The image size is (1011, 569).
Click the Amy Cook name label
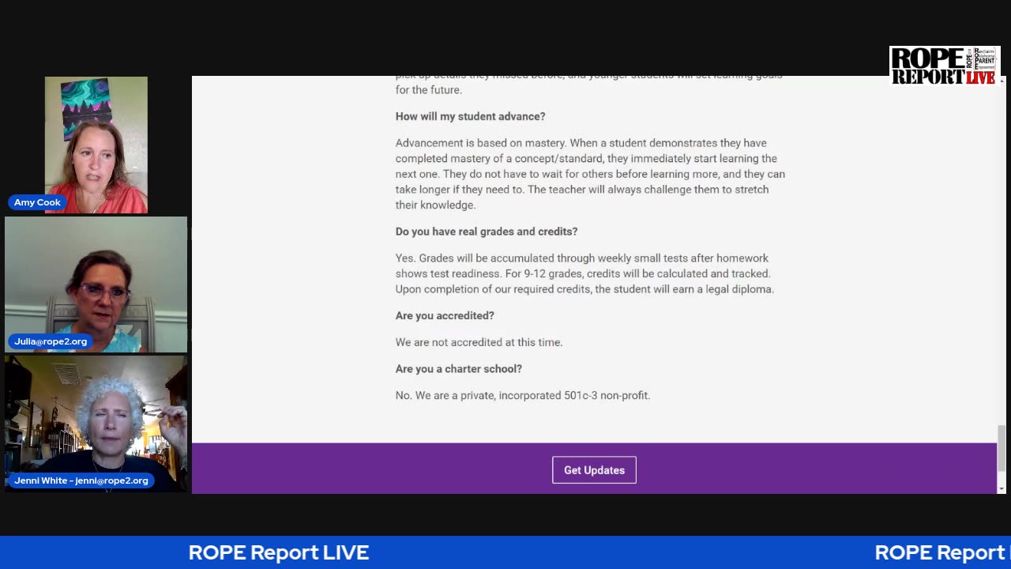(37, 202)
